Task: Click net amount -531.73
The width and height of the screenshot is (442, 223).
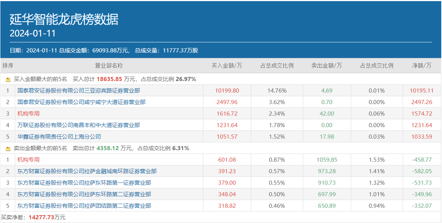Action: click(x=422, y=182)
